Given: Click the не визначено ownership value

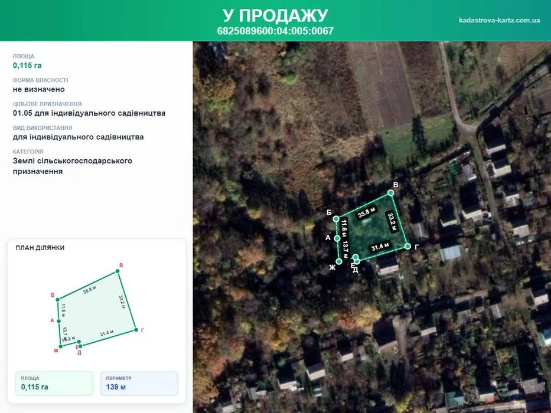Looking at the screenshot, I should 38,89.
